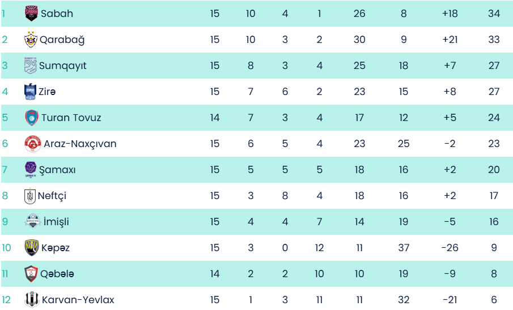Open the Sabah team name link

point(57,14)
